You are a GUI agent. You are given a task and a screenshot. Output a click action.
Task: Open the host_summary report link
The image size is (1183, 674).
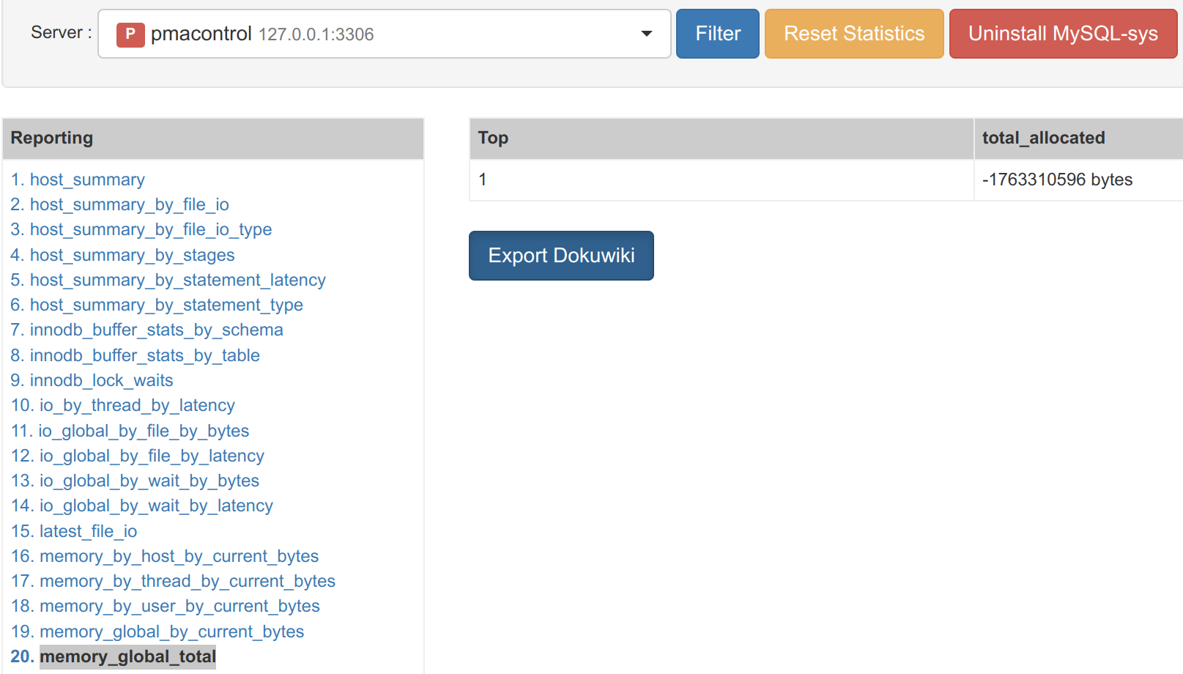pos(86,179)
